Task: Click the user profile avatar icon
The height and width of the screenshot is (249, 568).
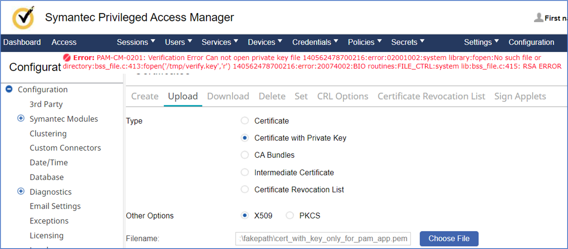Action: [x=539, y=18]
